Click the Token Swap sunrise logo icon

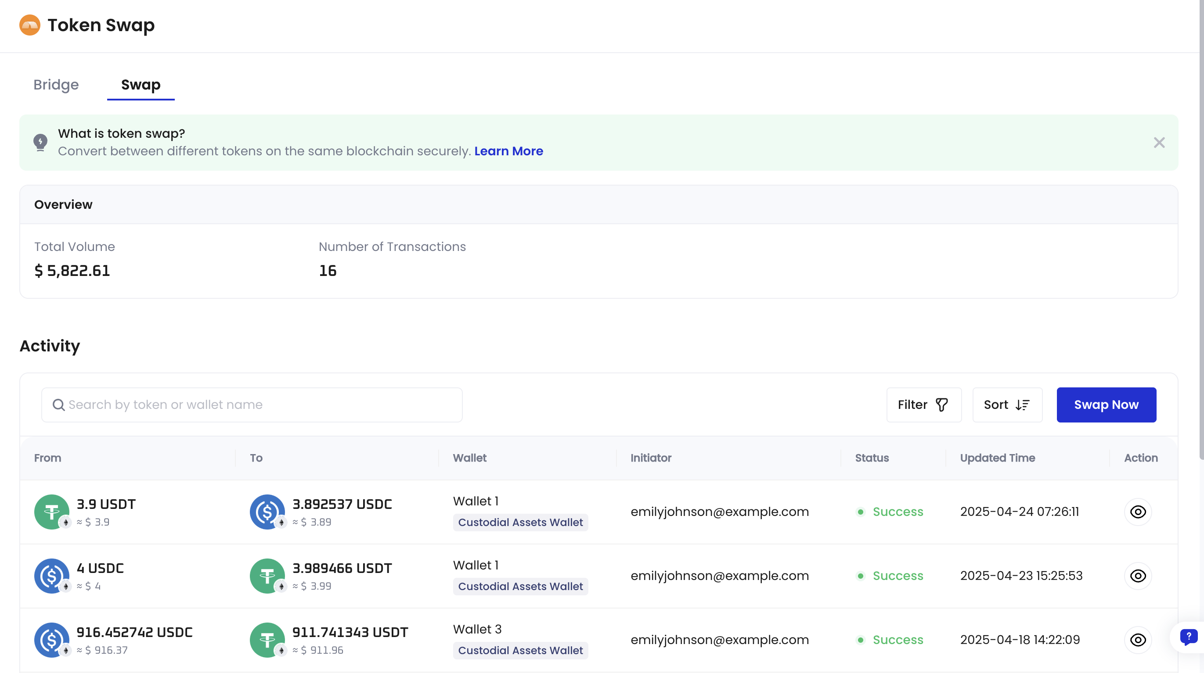[x=29, y=25]
